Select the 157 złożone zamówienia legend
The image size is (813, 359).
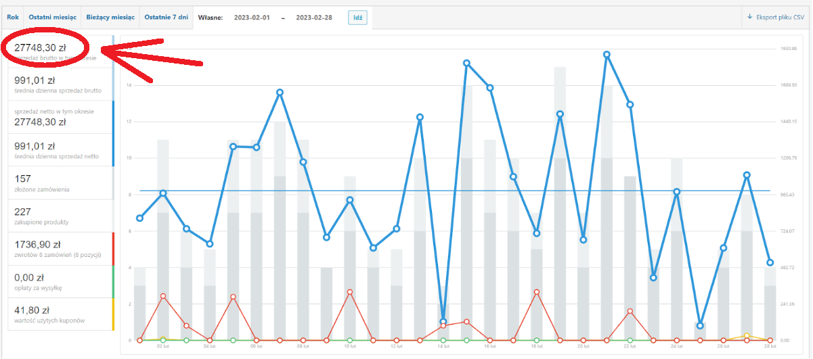coord(61,183)
